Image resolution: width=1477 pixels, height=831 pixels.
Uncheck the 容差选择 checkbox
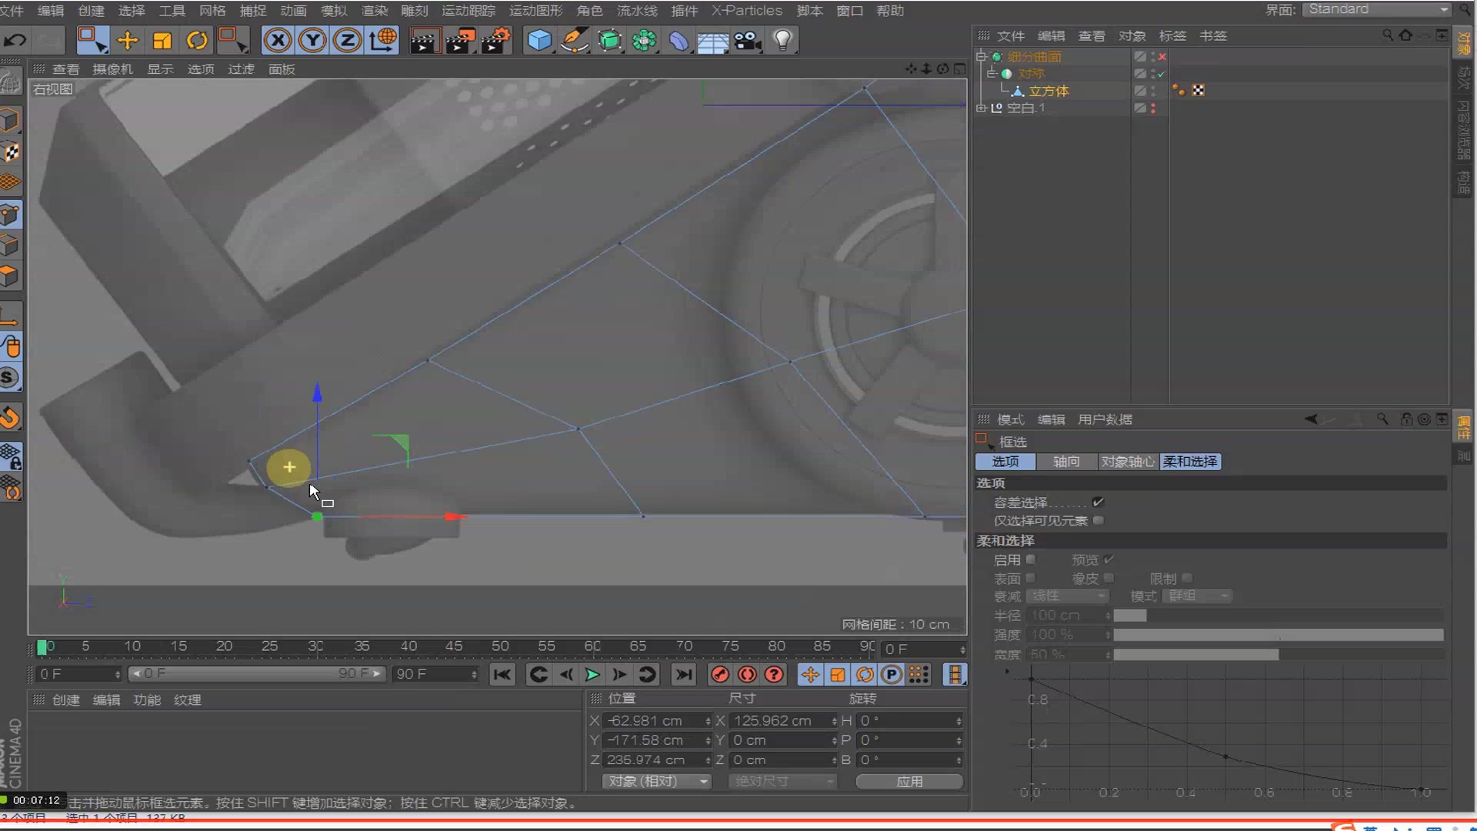1099,502
